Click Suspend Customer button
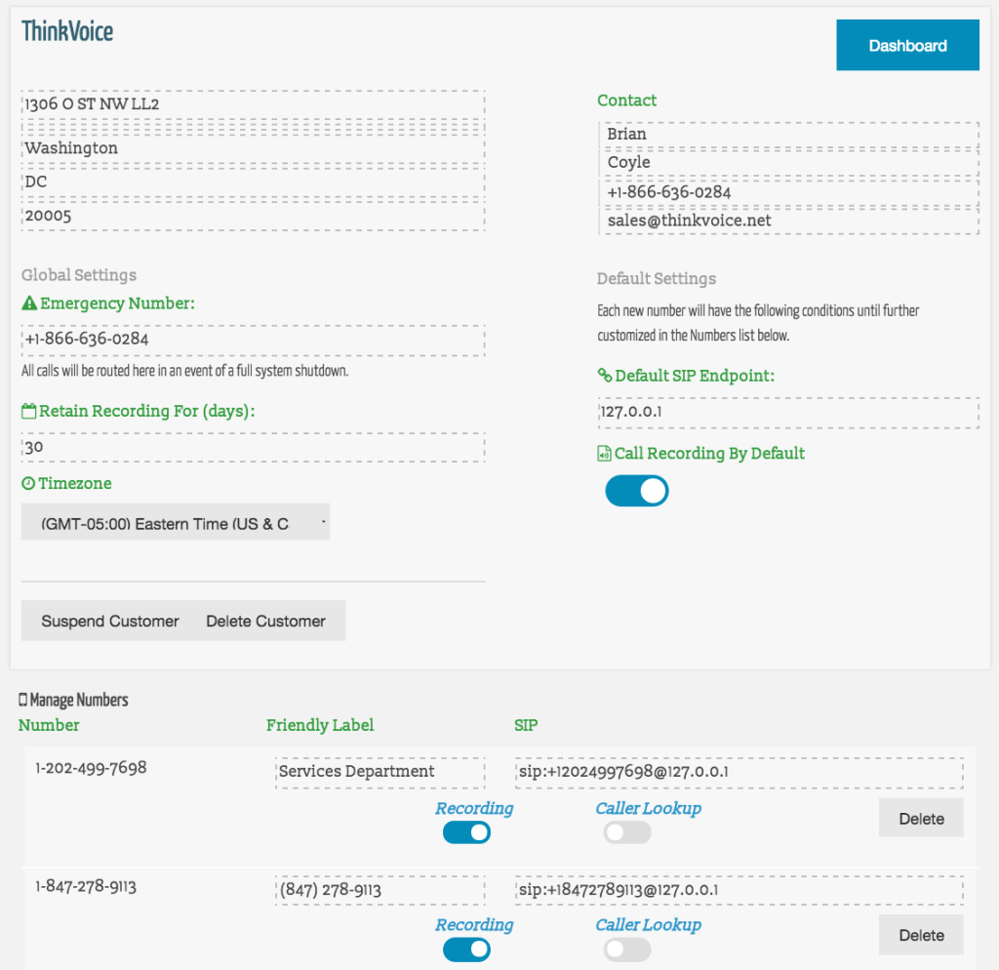This screenshot has height=970, width=999. pos(110,621)
